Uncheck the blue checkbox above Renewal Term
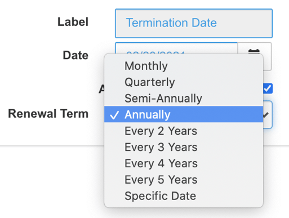This screenshot has width=289, height=218. click(268, 88)
